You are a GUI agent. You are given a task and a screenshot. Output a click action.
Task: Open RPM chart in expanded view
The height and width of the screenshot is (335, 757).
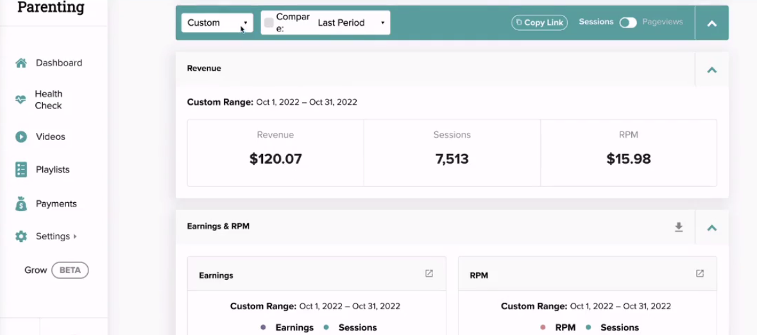[x=699, y=273]
